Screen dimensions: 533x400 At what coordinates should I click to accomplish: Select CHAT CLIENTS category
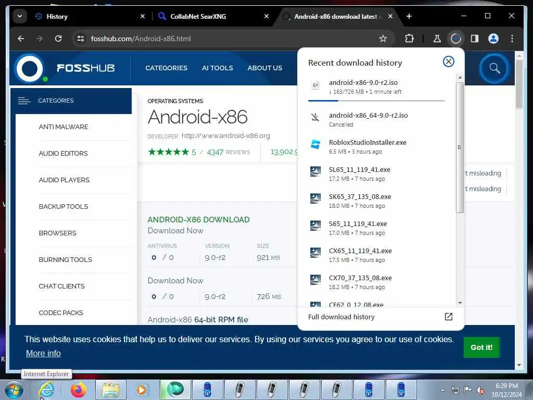[x=61, y=286]
